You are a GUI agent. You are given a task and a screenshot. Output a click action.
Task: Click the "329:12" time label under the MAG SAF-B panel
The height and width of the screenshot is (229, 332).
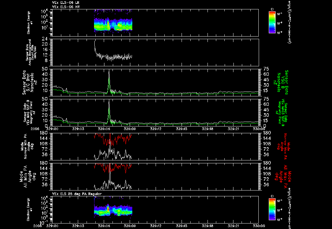(156, 129)
